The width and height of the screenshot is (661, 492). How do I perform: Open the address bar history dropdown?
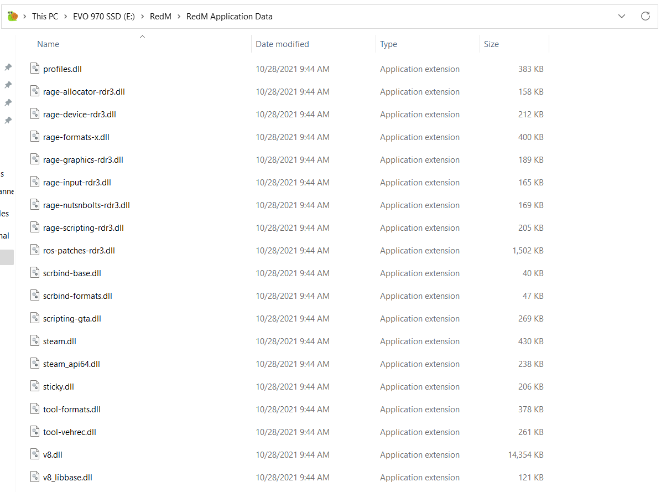tap(621, 17)
